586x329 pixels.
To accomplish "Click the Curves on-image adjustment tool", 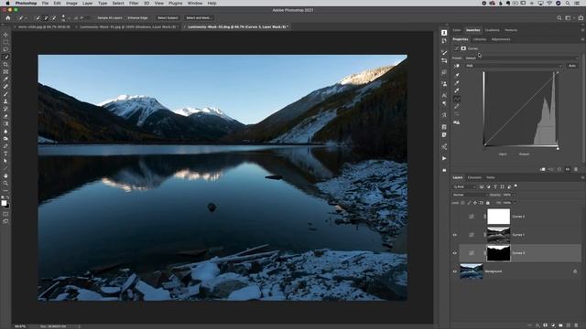I will [x=457, y=66].
